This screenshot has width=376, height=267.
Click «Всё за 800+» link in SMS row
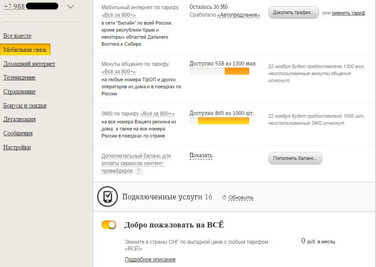157,114
